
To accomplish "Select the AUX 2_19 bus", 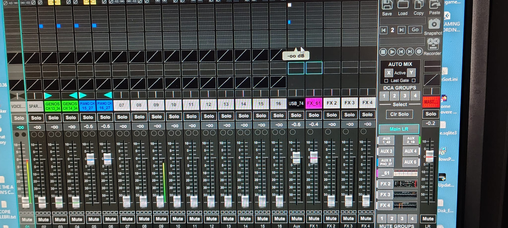I will click(x=411, y=140).
